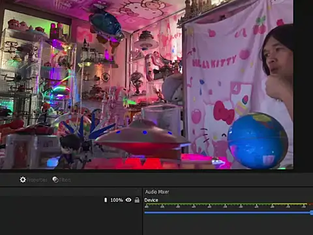313x235 pixels.
Task: Click the leftmost dB tick on the meter scale
Action: (147, 206)
